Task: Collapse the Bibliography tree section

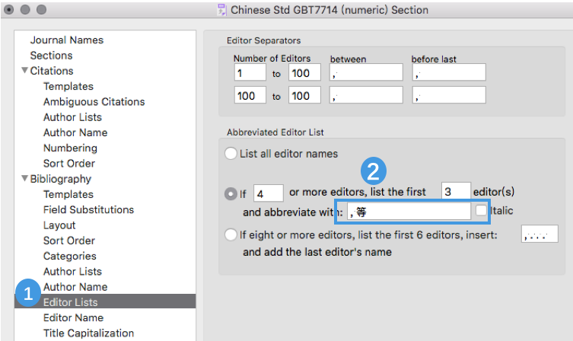Action: (24, 179)
